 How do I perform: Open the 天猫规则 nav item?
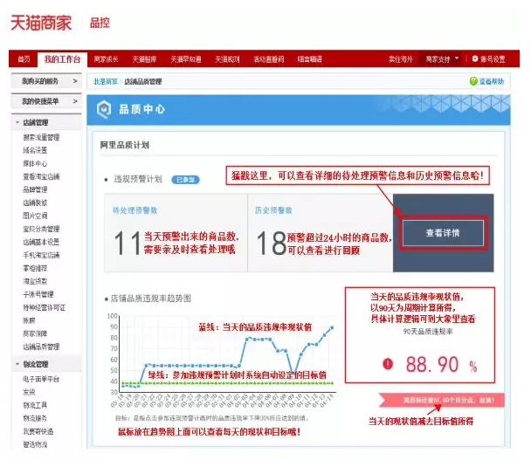227,59
